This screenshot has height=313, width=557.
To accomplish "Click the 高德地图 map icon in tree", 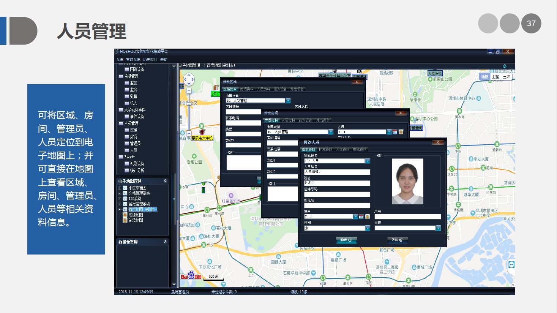I will [x=125, y=215].
